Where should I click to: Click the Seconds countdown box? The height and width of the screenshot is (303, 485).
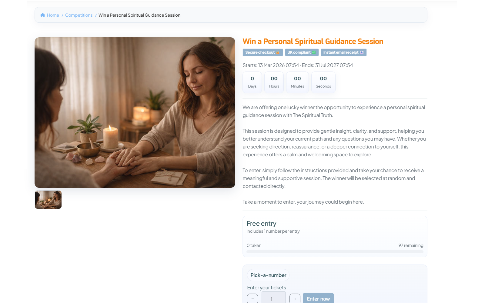pyautogui.click(x=323, y=82)
